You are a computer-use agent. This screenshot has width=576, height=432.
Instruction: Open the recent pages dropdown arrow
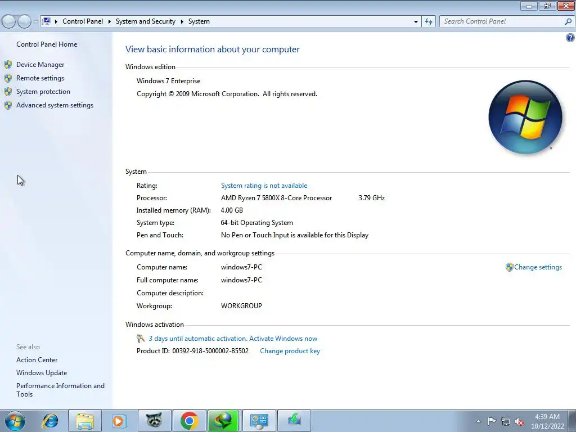[x=35, y=22]
